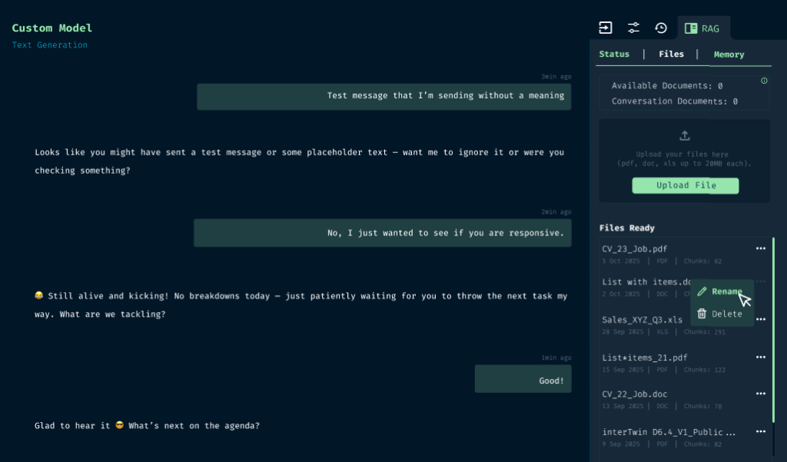The width and height of the screenshot is (787, 462).
Task: Choose Delete from the context menu
Action: coord(719,314)
